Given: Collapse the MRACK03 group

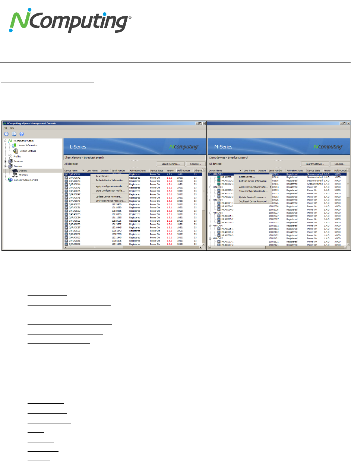Looking at the screenshot, I should tap(211, 187).
